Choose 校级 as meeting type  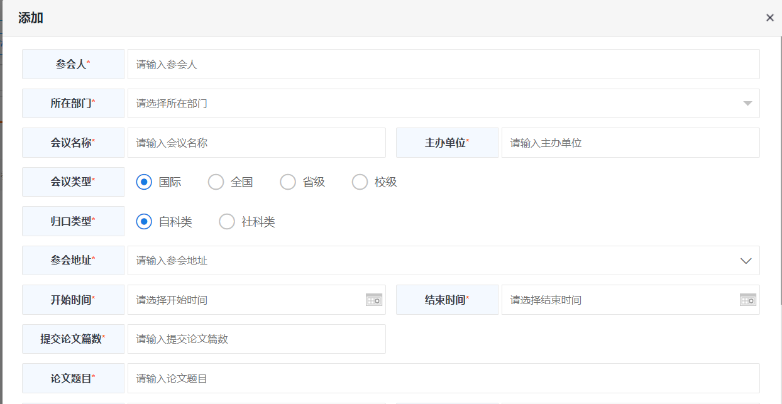tap(360, 182)
